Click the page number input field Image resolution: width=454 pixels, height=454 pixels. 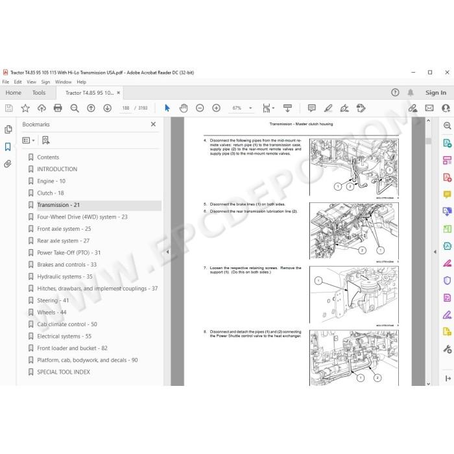click(126, 108)
